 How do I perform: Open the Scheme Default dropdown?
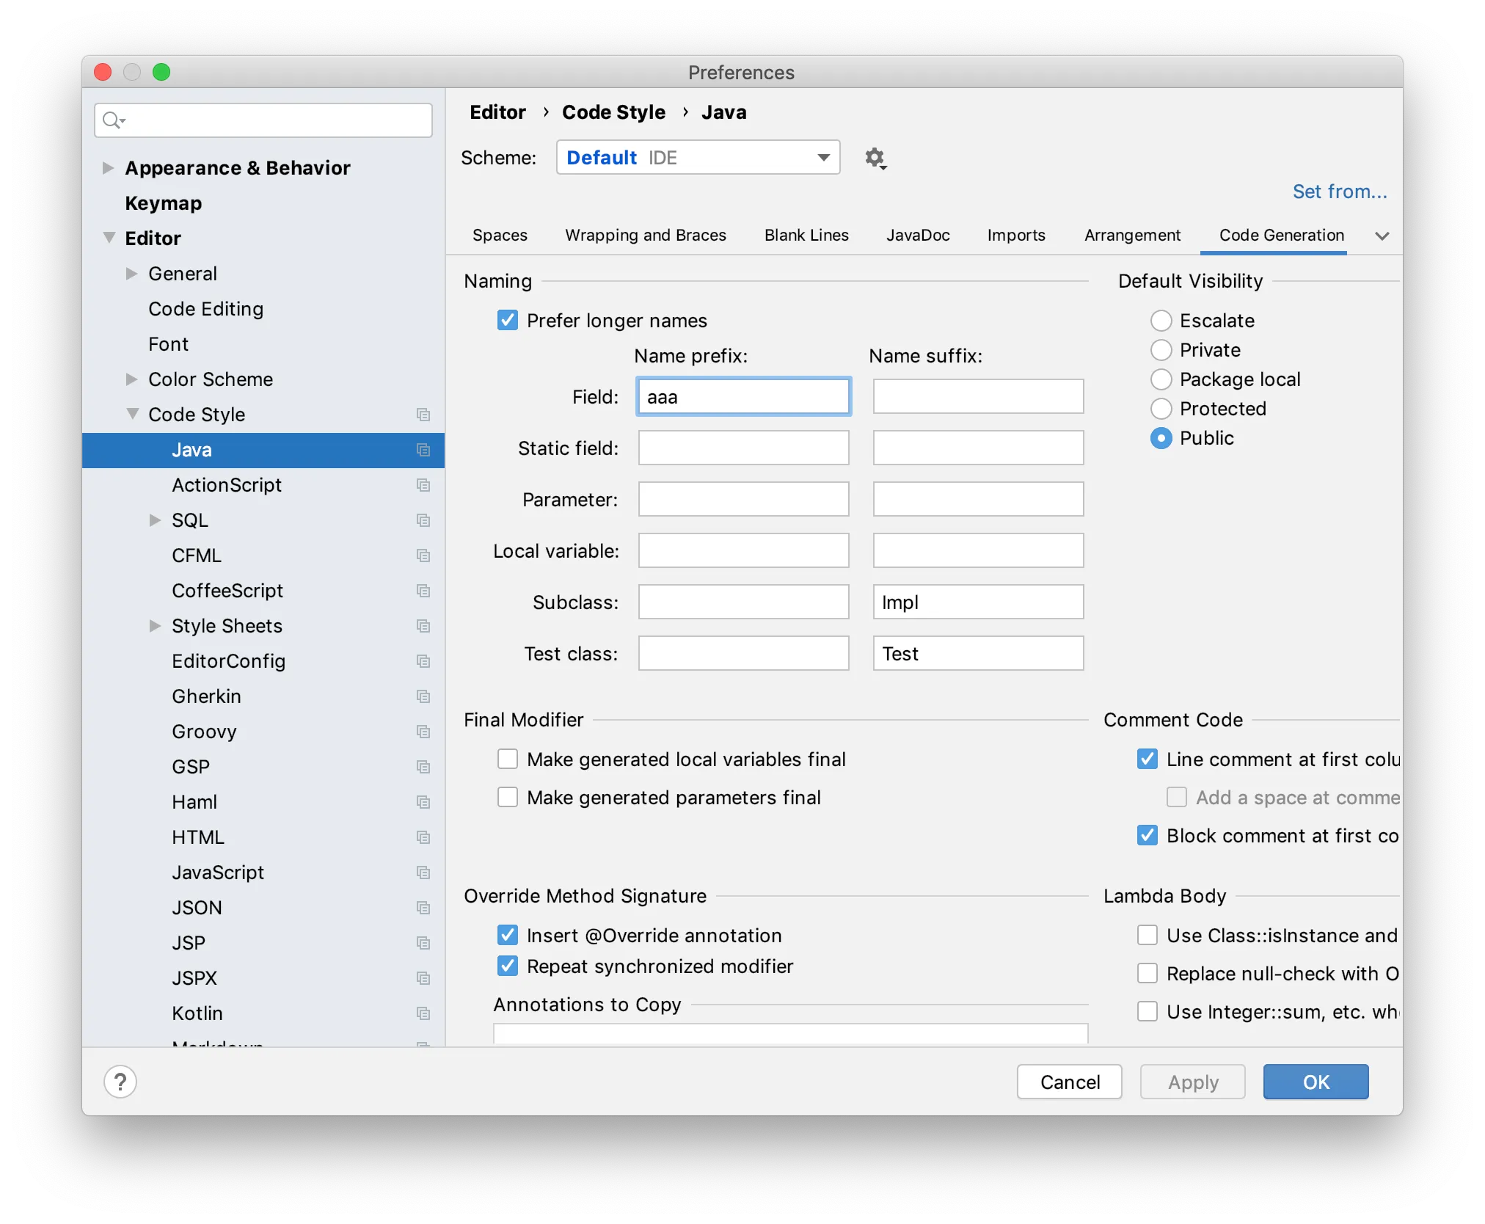pyautogui.click(x=698, y=158)
